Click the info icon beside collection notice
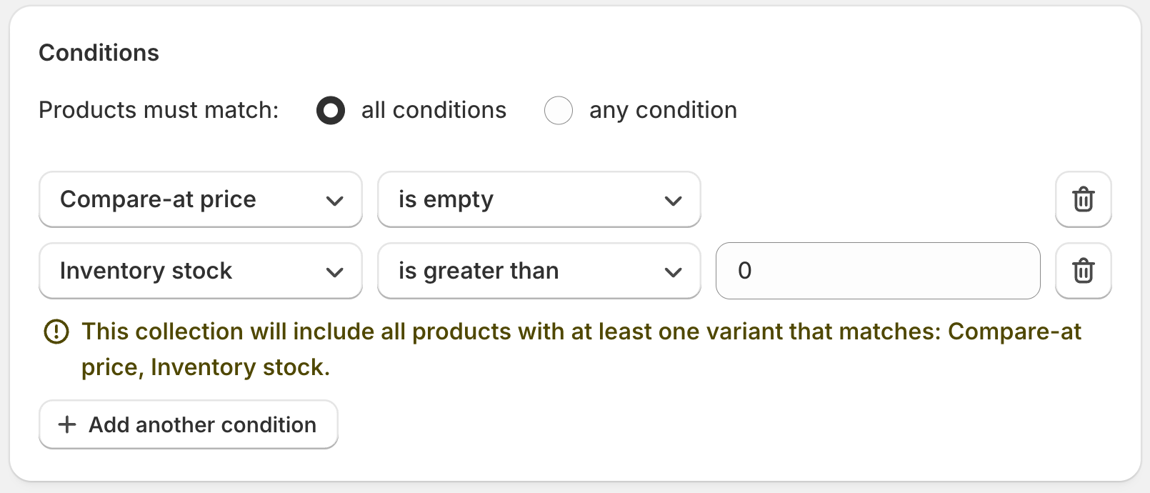1150x493 pixels. pyautogui.click(x=56, y=332)
